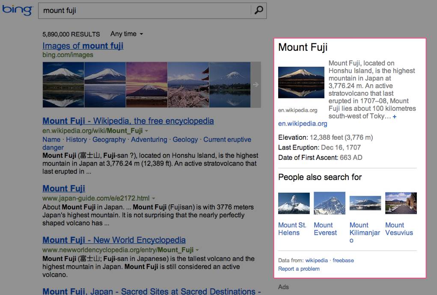
Task: Click the 5,890,000 RESULTS count text
Action: [x=71, y=34]
